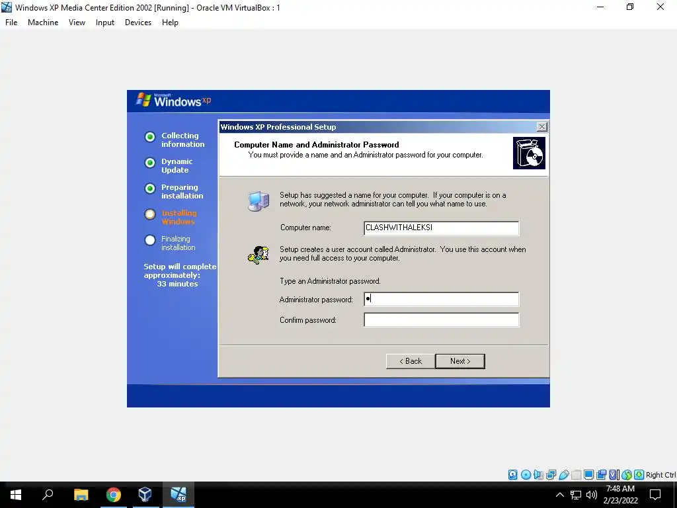Image resolution: width=677 pixels, height=508 pixels.
Task: Click the display settings status icon
Action: tap(588, 475)
